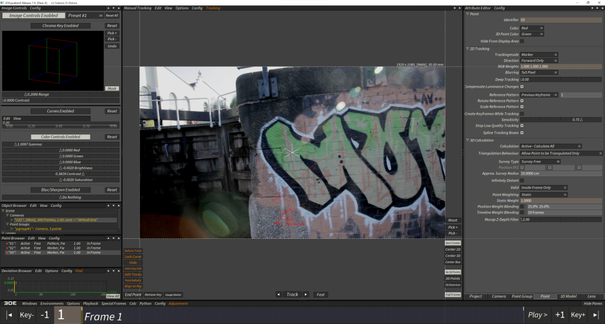Toggle Image Controls Enabled
Screen dimensions: 605x324
click(33, 15)
